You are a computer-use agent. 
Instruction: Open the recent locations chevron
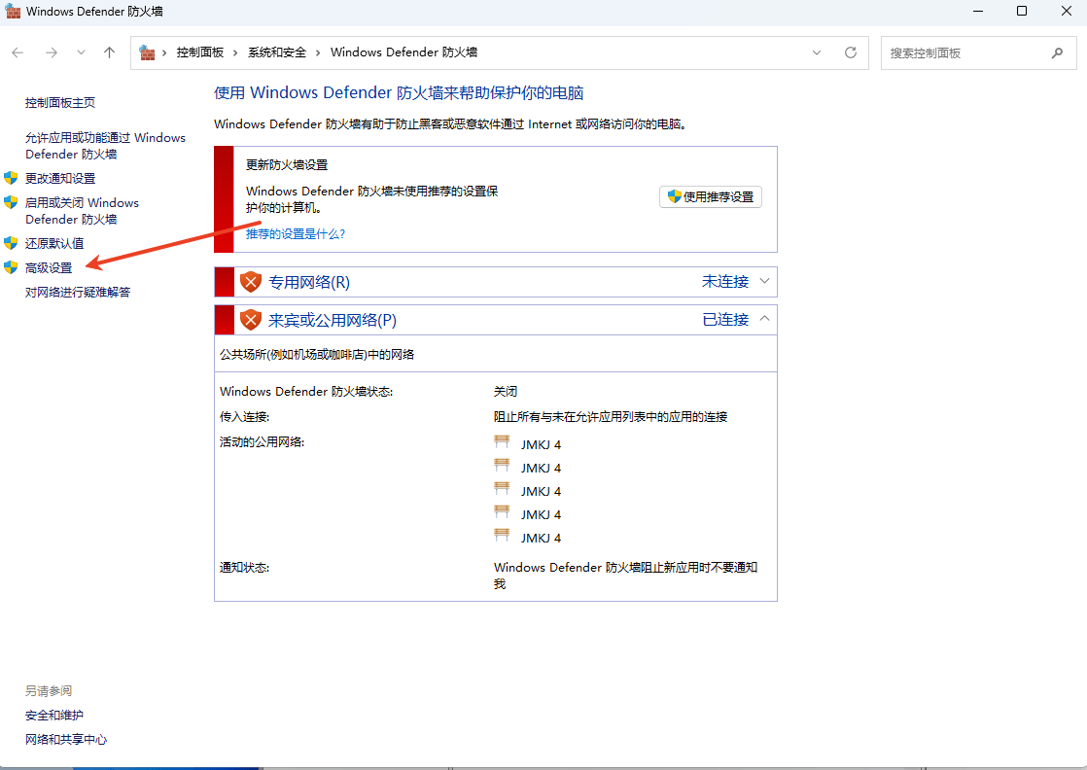[x=81, y=52]
